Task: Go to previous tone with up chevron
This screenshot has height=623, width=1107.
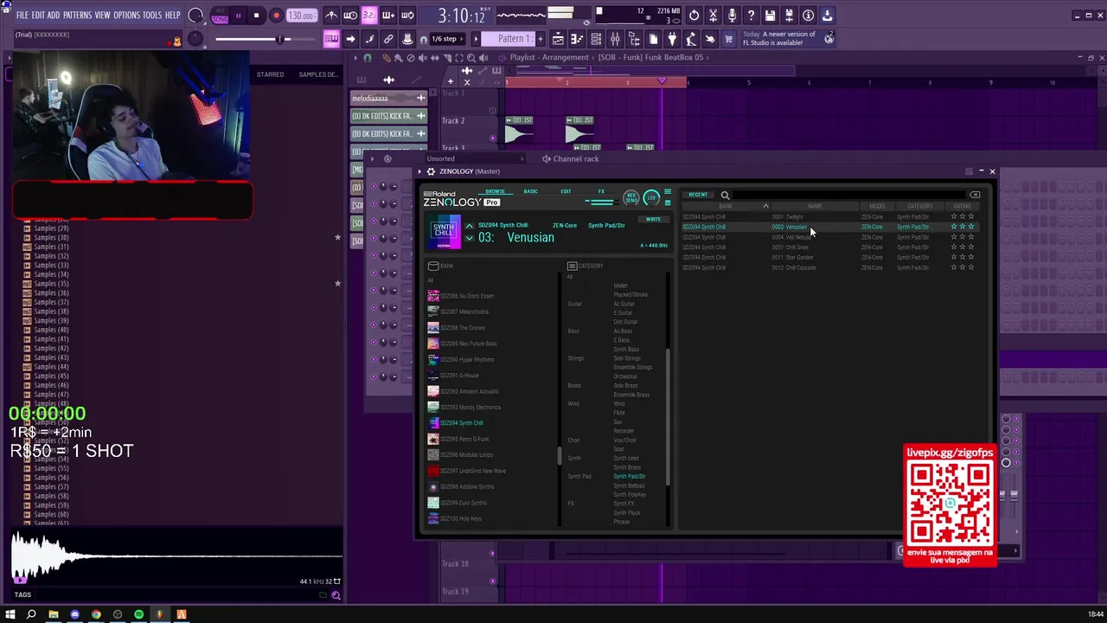Action: tap(470, 227)
